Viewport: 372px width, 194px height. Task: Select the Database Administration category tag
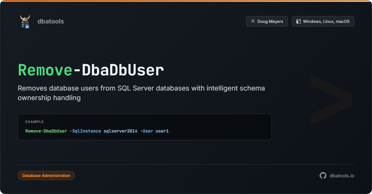coord(46,175)
